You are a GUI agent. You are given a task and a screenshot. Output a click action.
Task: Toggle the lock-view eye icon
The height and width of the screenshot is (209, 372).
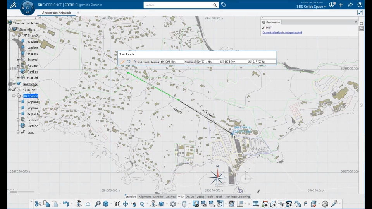[289, 204]
